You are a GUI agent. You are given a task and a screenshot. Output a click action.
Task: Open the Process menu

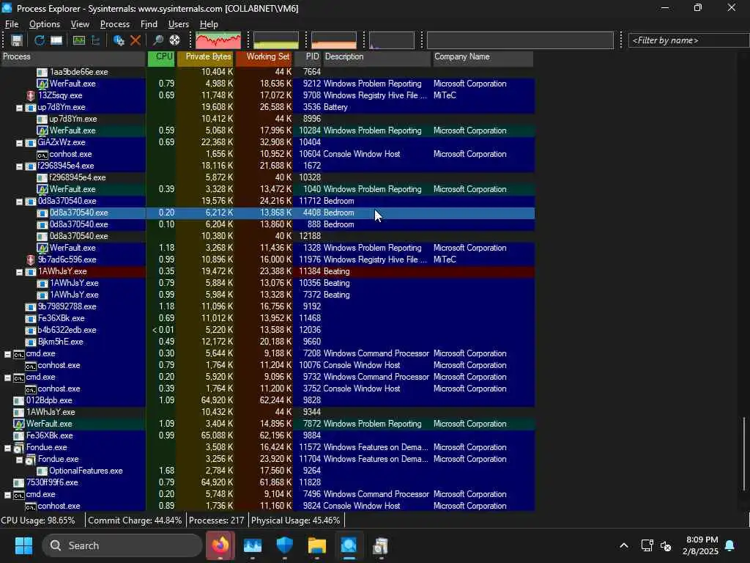tap(115, 24)
